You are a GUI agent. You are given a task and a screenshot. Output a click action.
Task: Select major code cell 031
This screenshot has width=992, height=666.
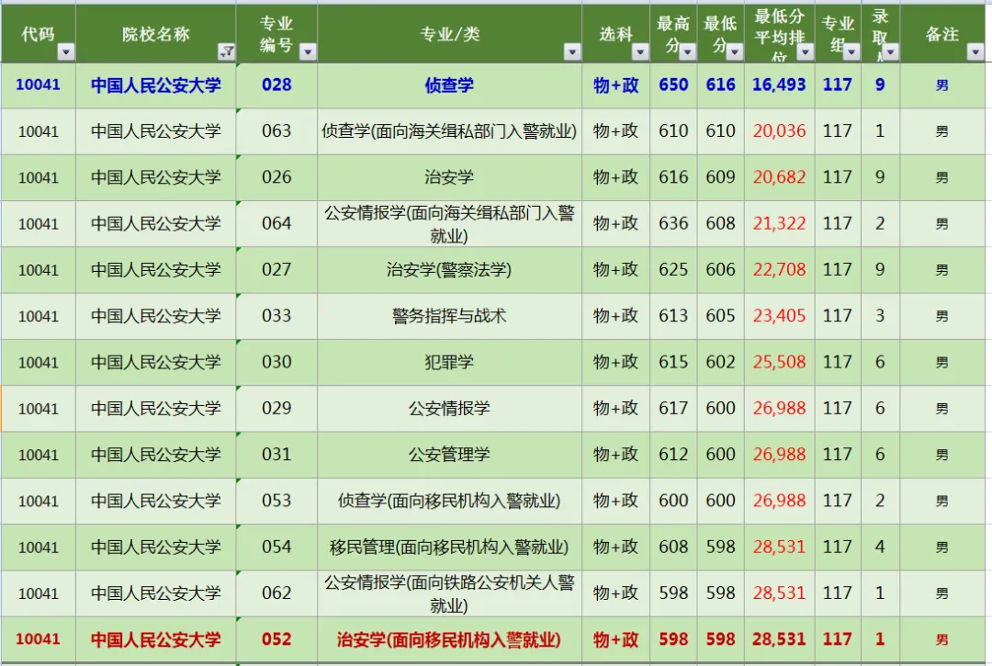click(276, 454)
